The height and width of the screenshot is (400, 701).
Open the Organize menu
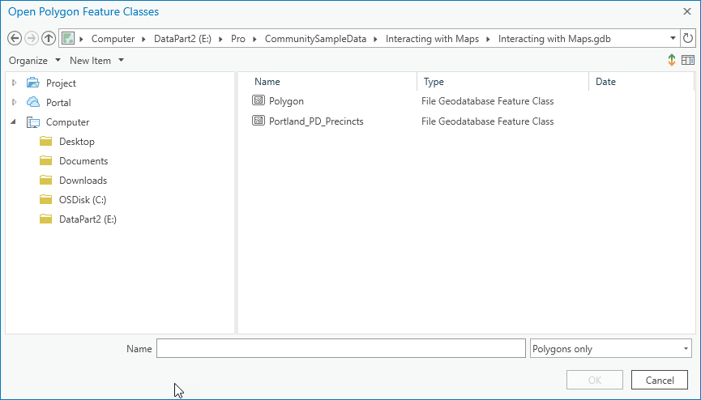coord(34,61)
